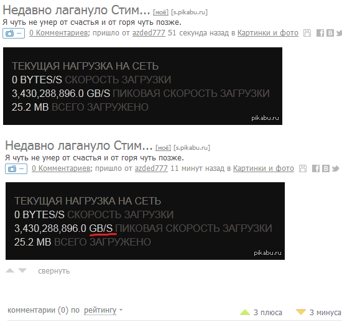Share the first post on Facebook

[320, 33]
